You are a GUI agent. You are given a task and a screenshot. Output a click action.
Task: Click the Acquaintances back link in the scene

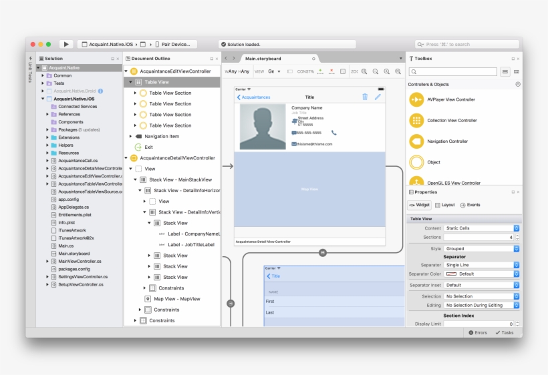pyautogui.click(x=253, y=97)
